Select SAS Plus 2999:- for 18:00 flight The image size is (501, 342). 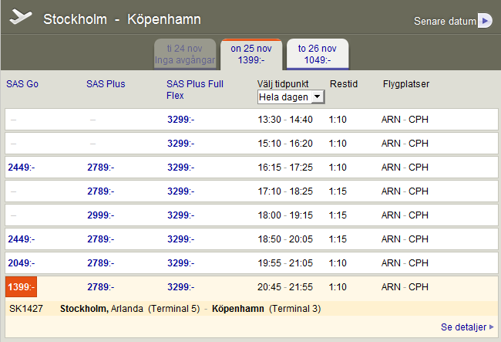[100, 215]
